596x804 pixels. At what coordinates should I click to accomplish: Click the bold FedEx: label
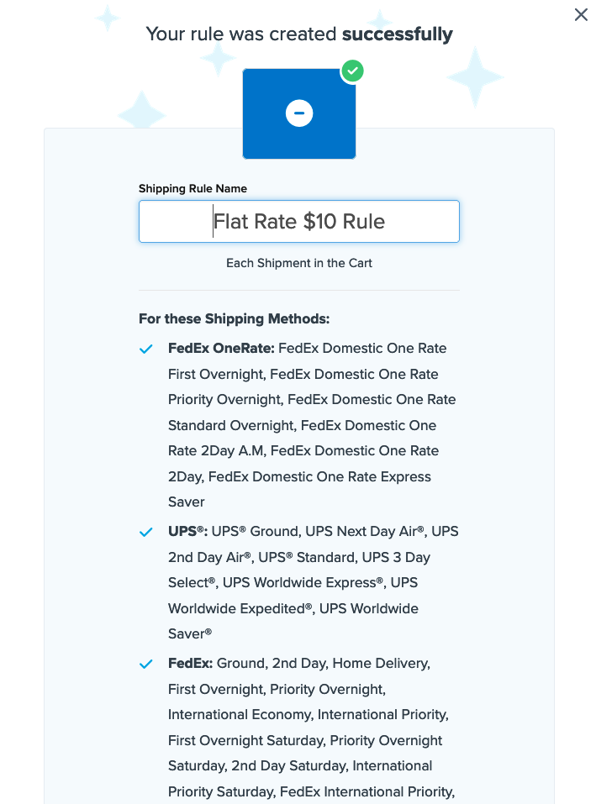pos(190,664)
